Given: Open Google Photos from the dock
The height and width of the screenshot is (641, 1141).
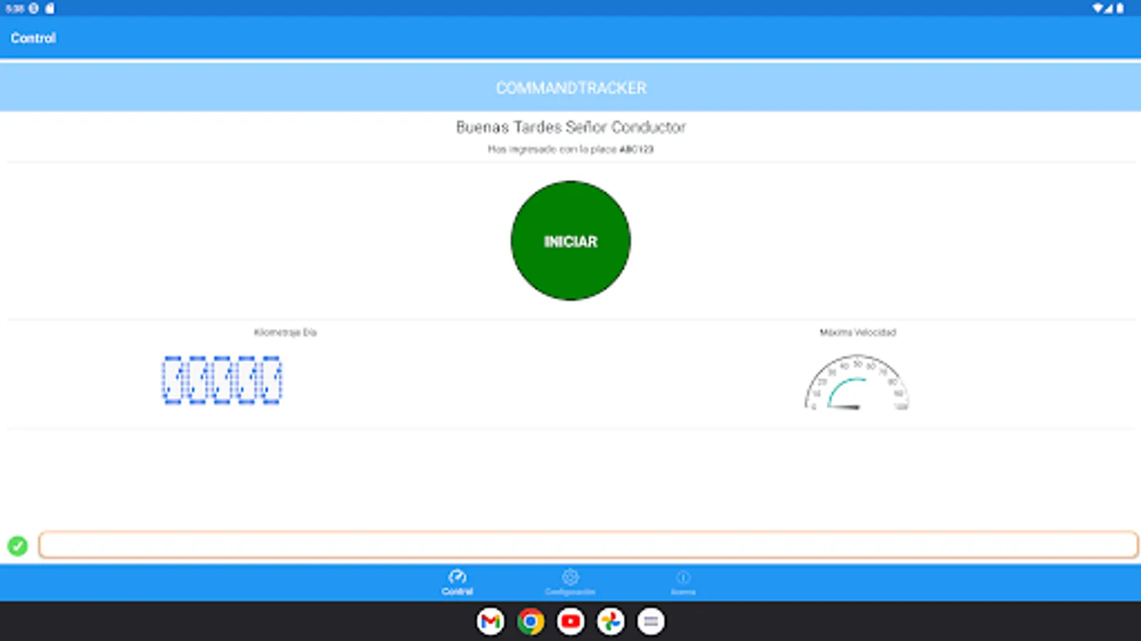Looking at the screenshot, I should [x=610, y=622].
